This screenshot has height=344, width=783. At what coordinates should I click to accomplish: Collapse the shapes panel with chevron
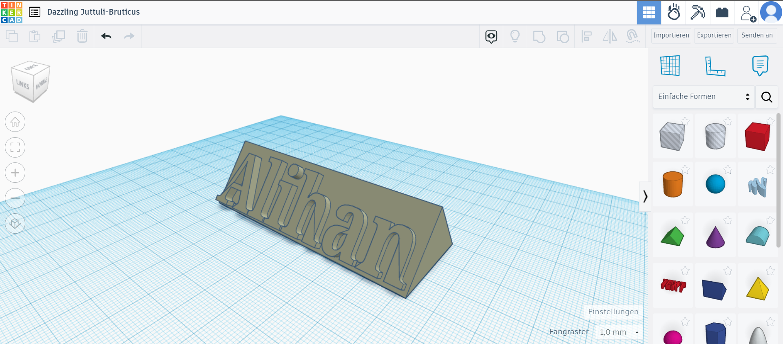pos(645,196)
